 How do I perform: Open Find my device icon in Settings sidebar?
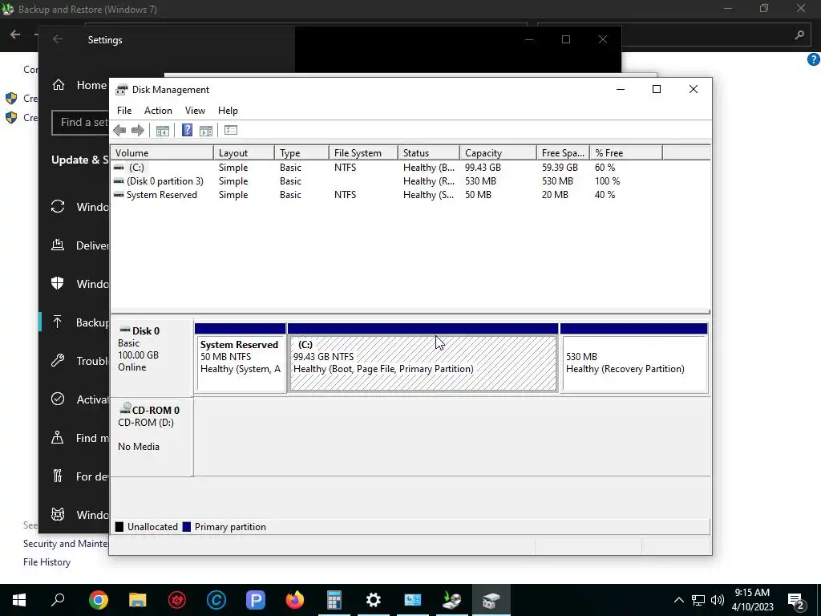point(58,437)
